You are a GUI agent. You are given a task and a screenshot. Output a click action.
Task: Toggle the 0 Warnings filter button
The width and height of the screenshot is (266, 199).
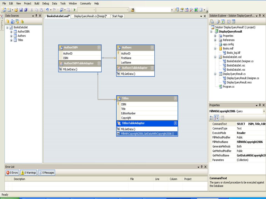28,172
